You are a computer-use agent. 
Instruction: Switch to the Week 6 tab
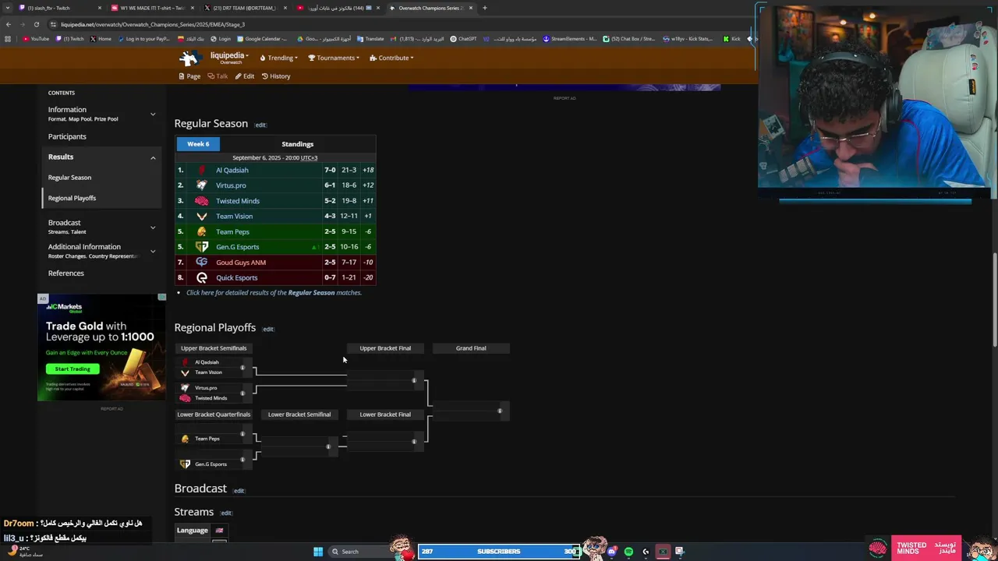pos(198,144)
